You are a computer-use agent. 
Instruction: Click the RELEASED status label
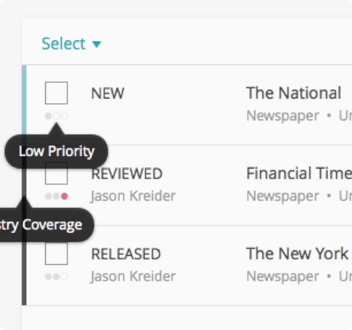click(126, 254)
